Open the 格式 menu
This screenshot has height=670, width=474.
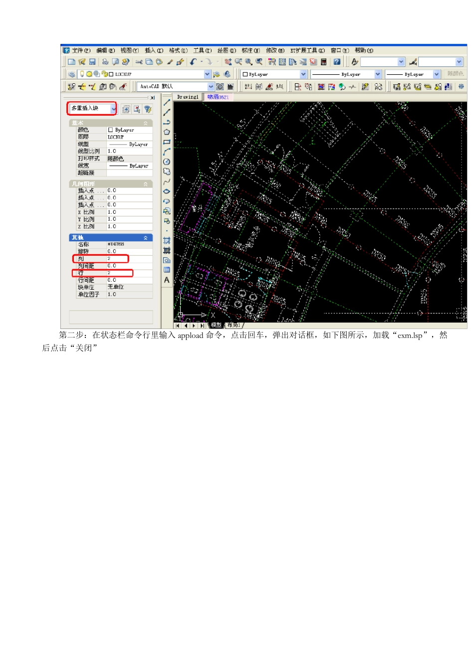pos(178,50)
